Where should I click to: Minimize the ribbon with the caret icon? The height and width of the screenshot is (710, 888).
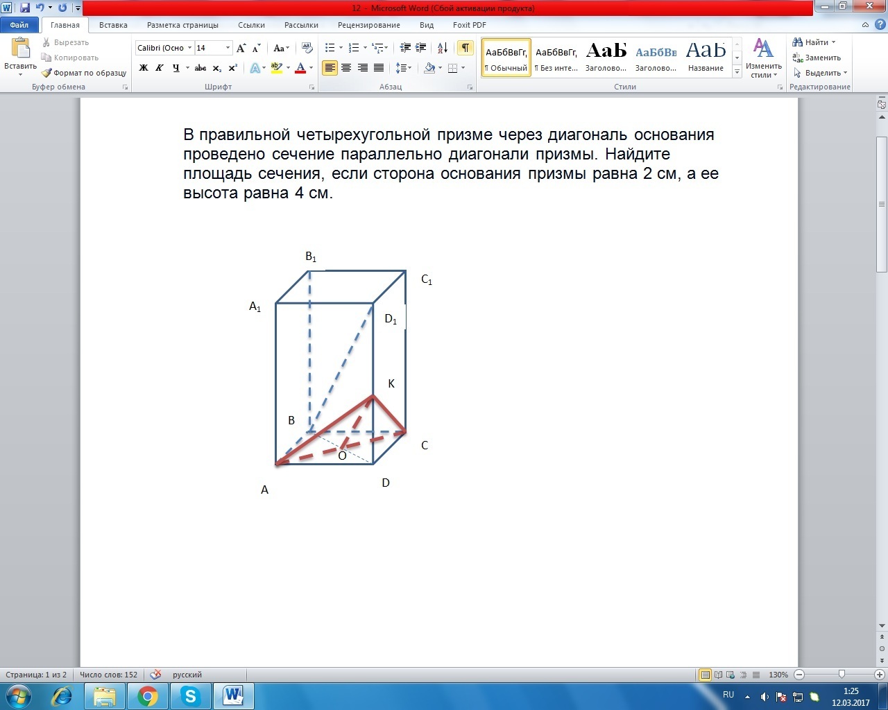(866, 25)
